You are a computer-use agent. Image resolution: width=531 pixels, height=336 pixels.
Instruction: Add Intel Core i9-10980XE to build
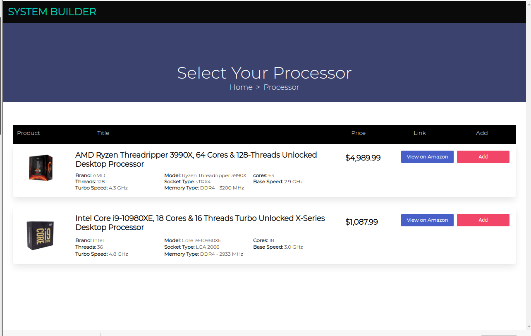tap(483, 220)
